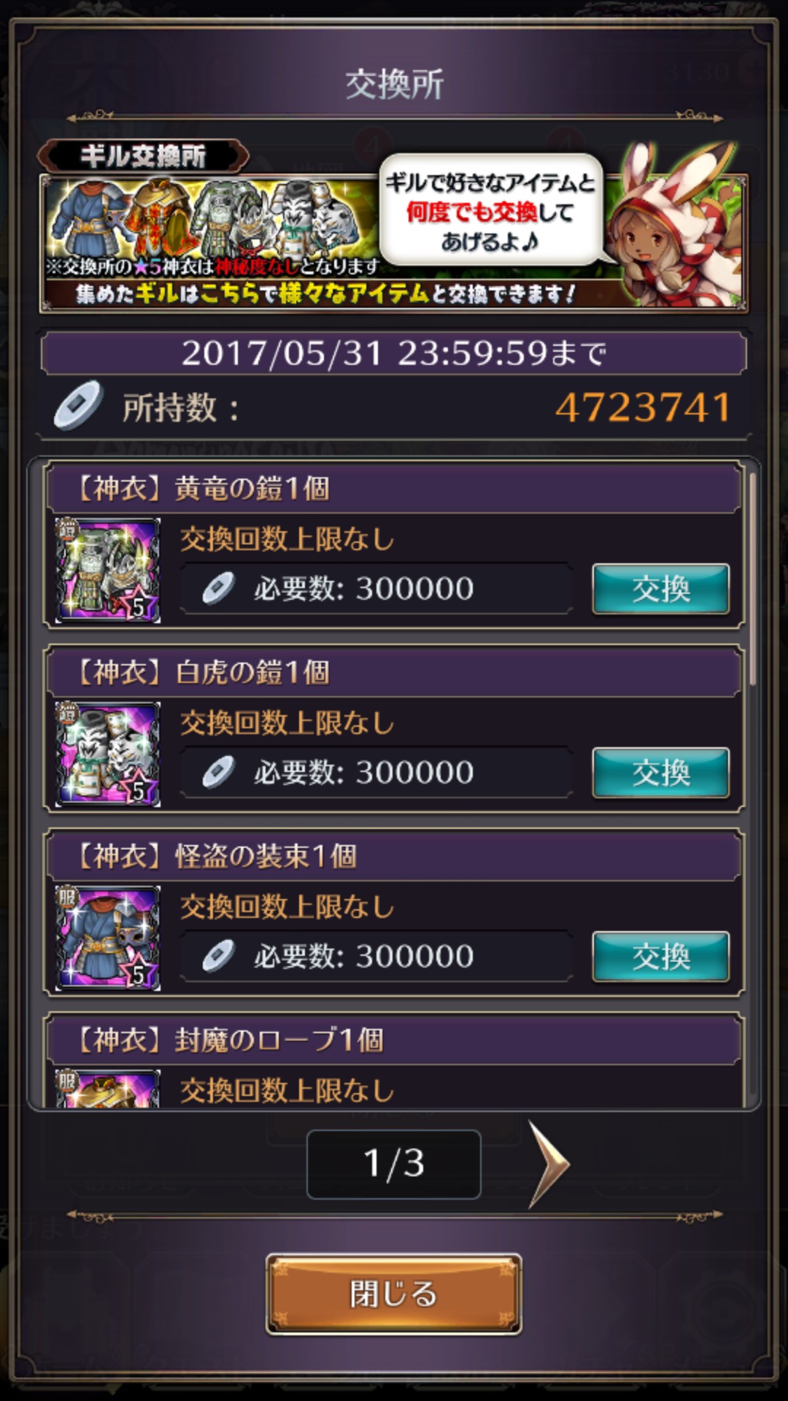Select the ギル交換所 header label

143,156
